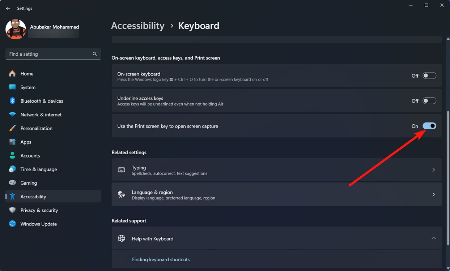Select Bluetooth & devices in the sidebar
This screenshot has height=271, width=450.
(x=41, y=101)
